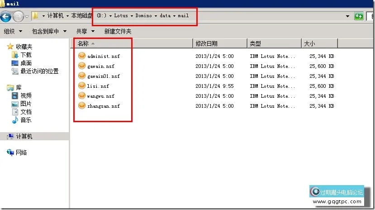Open 视频 library in the sidebar
The height and width of the screenshot is (210, 375).
[26, 95]
